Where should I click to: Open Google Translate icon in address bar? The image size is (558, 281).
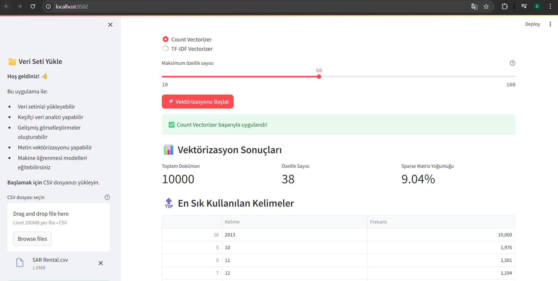[x=474, y=6]
